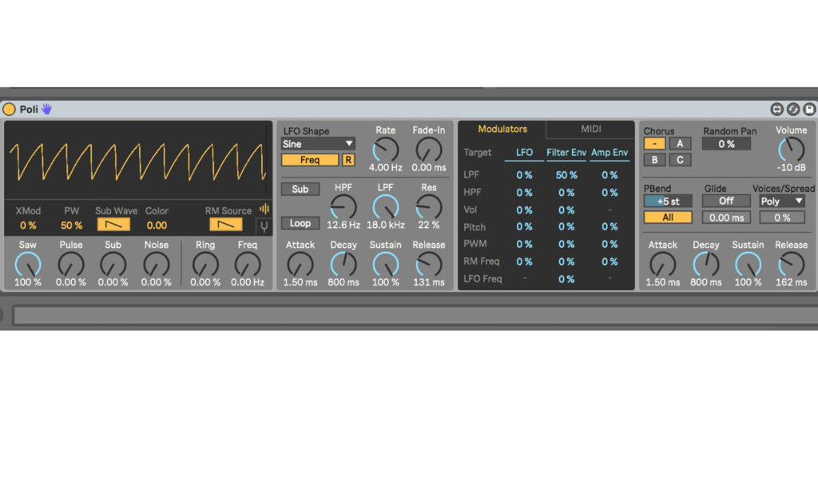Click the Poli device title text
This screenshot has width=818, height=491.
click(x=29, y=110)
